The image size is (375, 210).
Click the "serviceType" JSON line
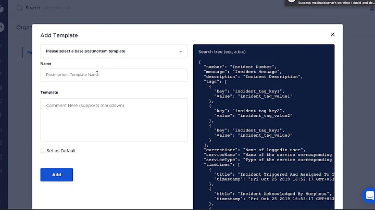(x=268, y=160)
